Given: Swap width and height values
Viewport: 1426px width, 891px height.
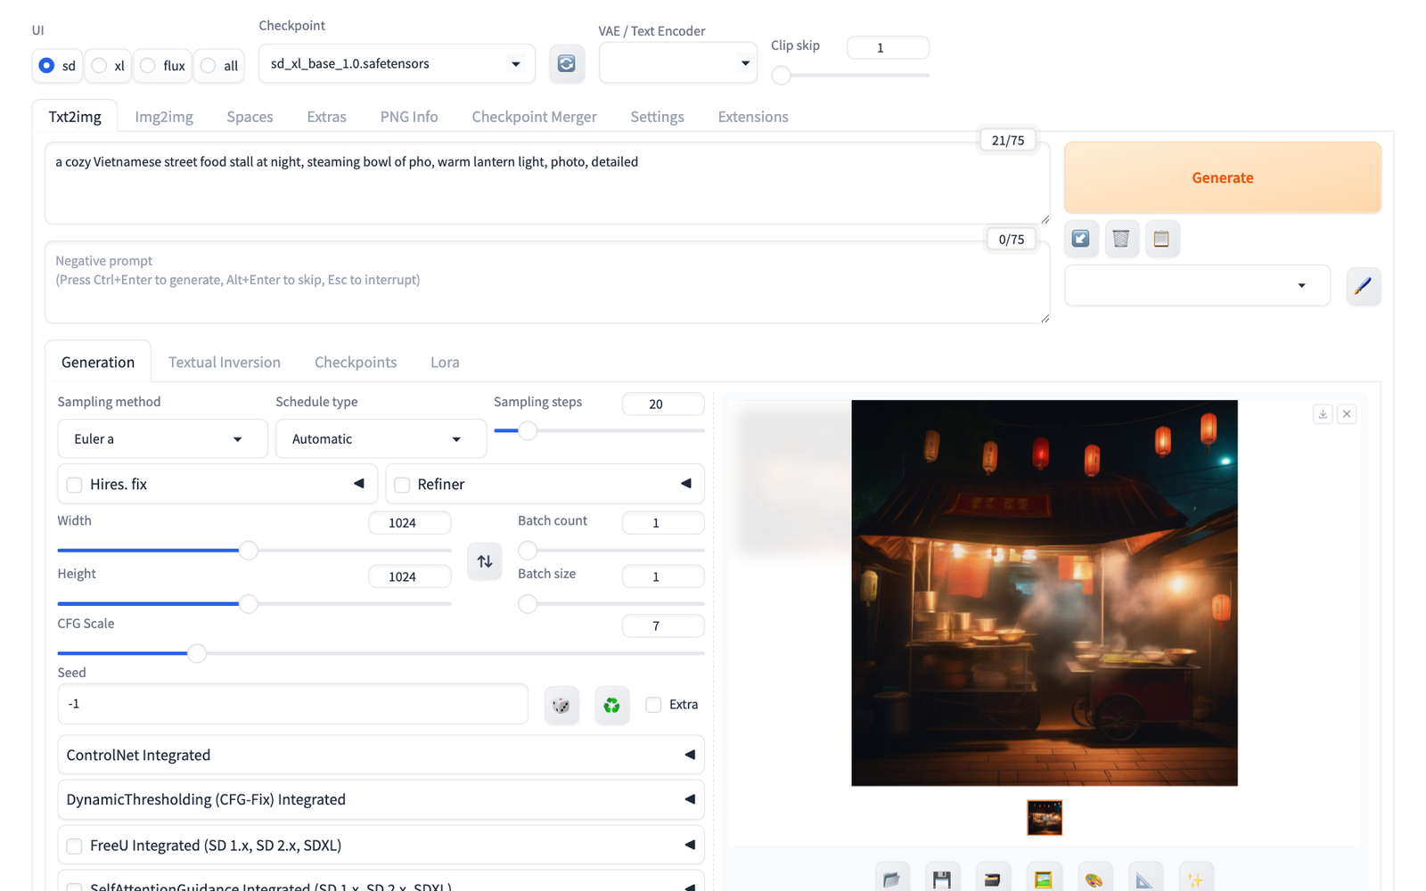Looking at the screenshot, I should click(x=485, y=561).
